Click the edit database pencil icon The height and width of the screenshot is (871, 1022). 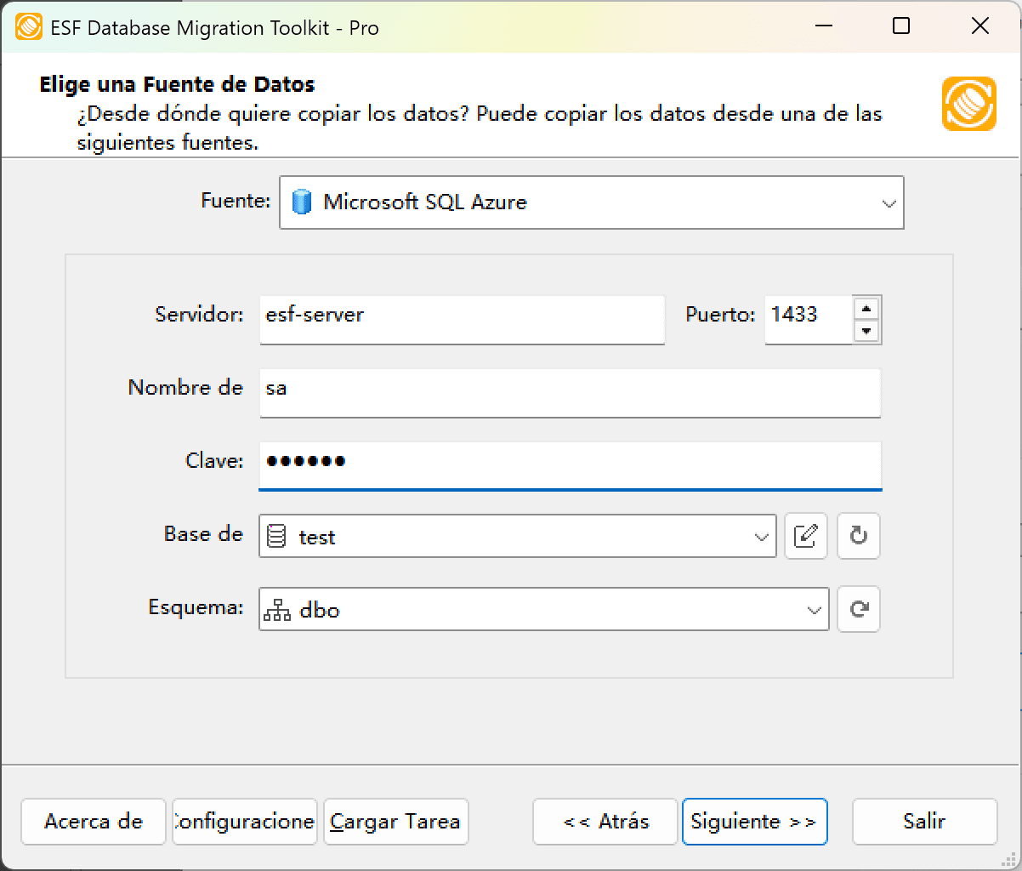[x=806, y=536]
